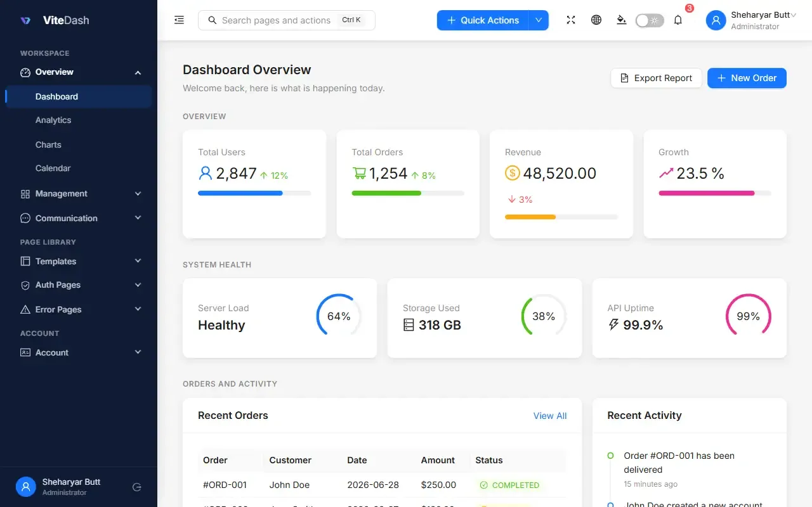Collapse the sidebar with the menu fold icon
Viewport: 812px width, 507px height.
(180, 20)
